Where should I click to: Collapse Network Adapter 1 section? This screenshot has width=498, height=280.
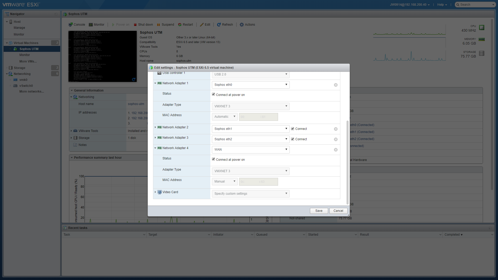[155, 83]
